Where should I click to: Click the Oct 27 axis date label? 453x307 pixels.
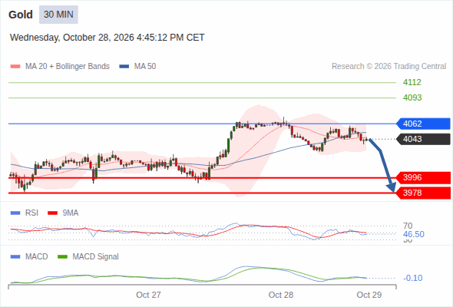(148, 295)
